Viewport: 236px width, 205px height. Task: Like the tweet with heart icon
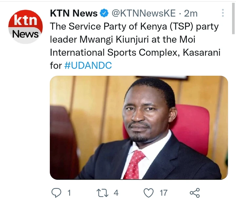coord(149,193)
